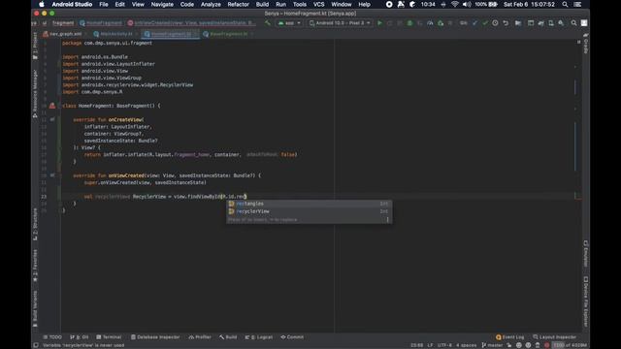Click the volume icon in menu bar

pyautogui.click(x=467, y=4)
